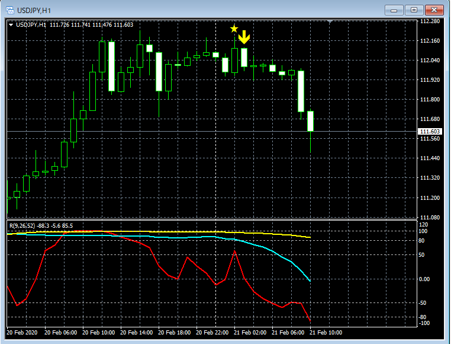Click the indicator scale value 120
The width and height of the screenshot is (451, 344).
click(x=424, y=225)
